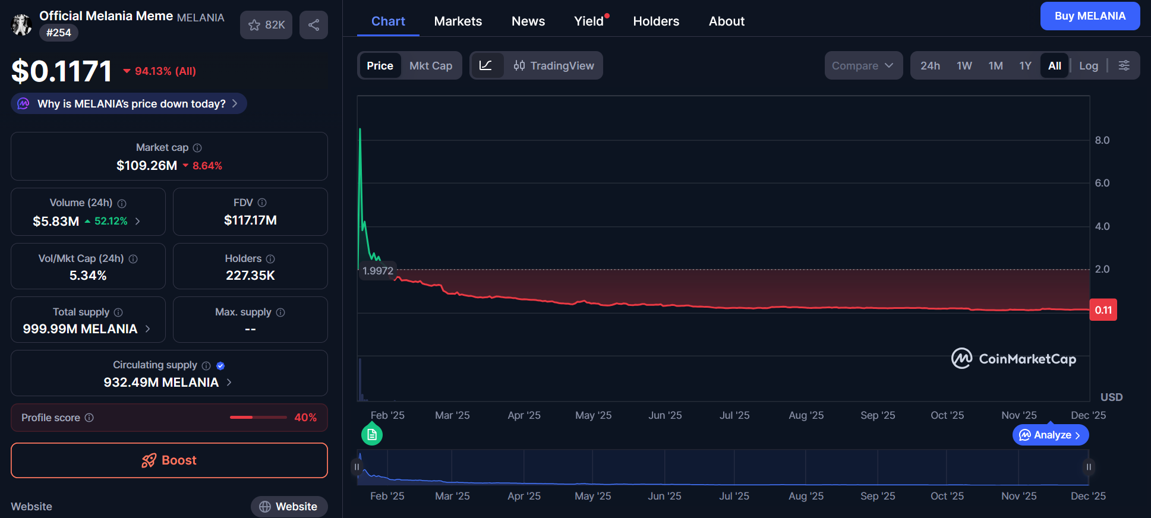Click the 40% profile score value
The width and height of the screenshot is (1151, 518).
tap(305, 418)
